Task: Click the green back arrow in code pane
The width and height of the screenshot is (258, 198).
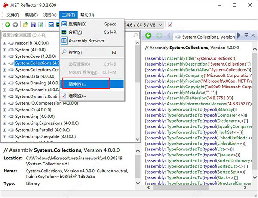Action: [149, 36]
